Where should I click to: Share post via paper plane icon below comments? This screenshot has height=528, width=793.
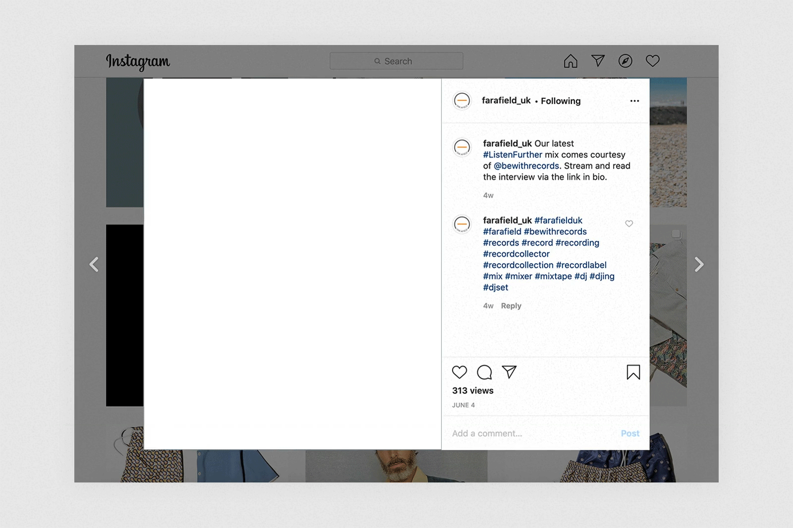coord(509,372)
